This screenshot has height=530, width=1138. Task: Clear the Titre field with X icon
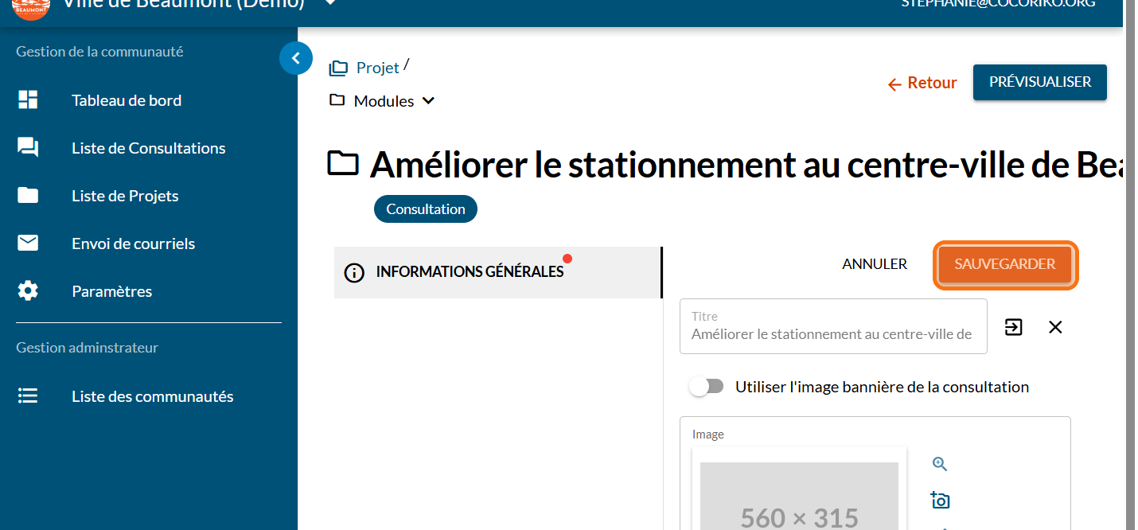point(1055,327)
